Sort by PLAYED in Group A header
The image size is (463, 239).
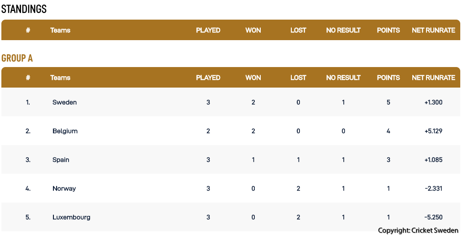pos(208,78)
